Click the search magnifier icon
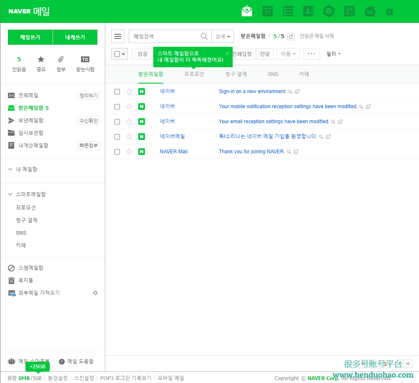Screen dimensions: 419x383 (204, 36)
